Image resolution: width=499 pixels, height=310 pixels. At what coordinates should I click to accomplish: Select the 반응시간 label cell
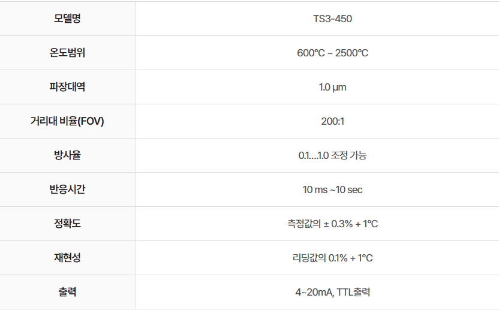67,189
